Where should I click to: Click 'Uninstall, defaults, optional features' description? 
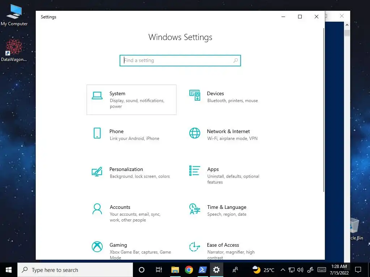pos(233,179)
